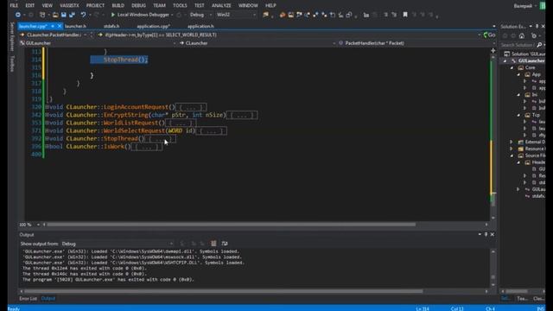Screen dimensions: 553x311
Task: Click Clear All icon in Output toolbar
Action: pos(213,244)
